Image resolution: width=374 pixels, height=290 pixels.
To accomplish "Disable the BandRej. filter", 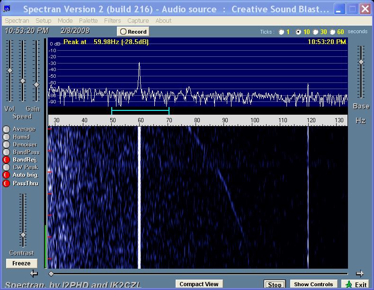I will coord(6,160).
